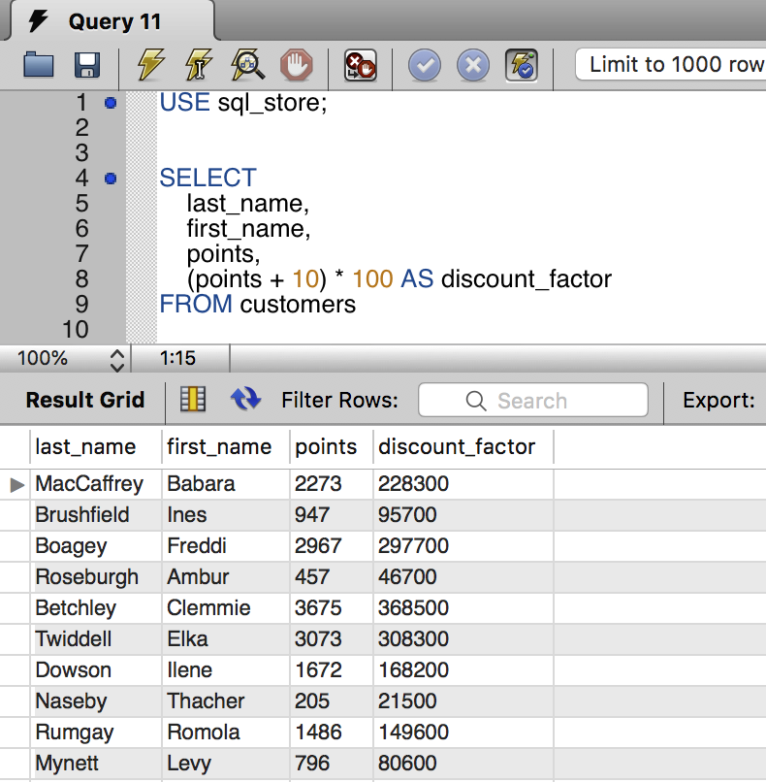Viewport: 766px width, 782px height.
Task: Select the Result Grid label
Action: pos(85,400)
